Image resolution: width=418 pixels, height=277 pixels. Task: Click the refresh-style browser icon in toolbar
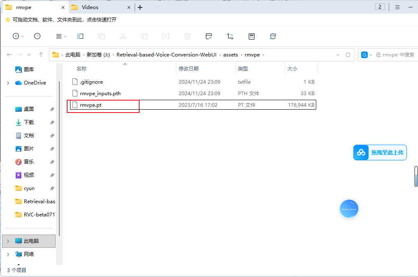(273, 36)
